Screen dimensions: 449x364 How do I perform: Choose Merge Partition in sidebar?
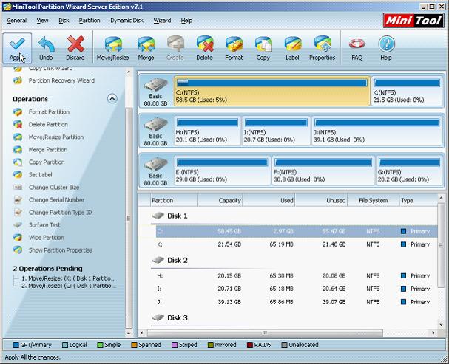[41, 150]
